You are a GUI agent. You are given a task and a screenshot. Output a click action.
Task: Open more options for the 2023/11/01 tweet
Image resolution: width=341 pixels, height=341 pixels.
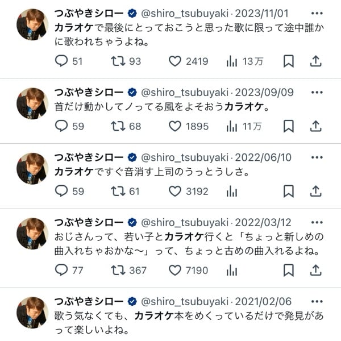[x=317, y=13]
